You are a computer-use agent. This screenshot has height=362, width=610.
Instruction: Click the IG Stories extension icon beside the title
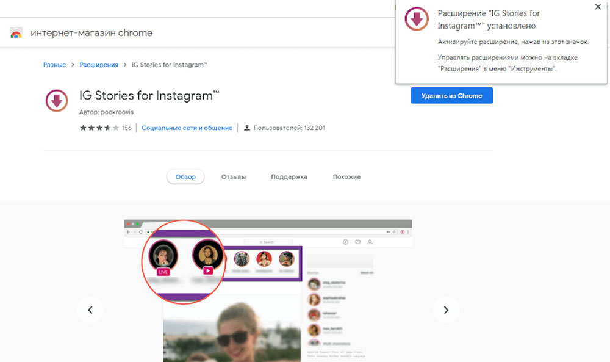click(57, 101)
